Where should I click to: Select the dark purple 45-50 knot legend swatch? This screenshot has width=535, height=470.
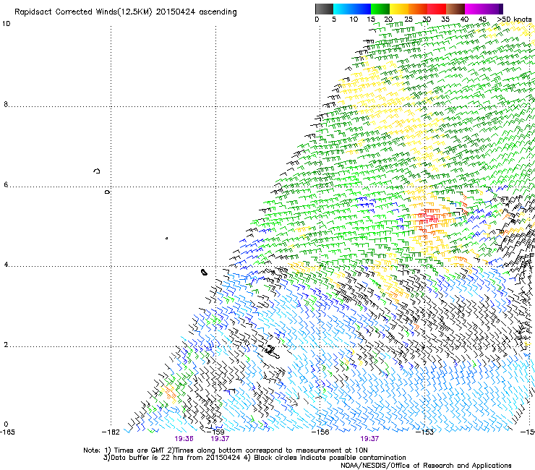[x=493, y=9]
